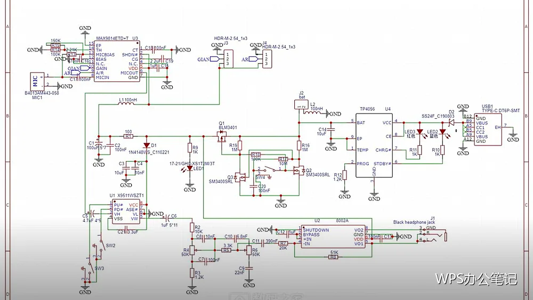
Task: Select the C19 2.2uF capacitor label
Action: point(161,61)
